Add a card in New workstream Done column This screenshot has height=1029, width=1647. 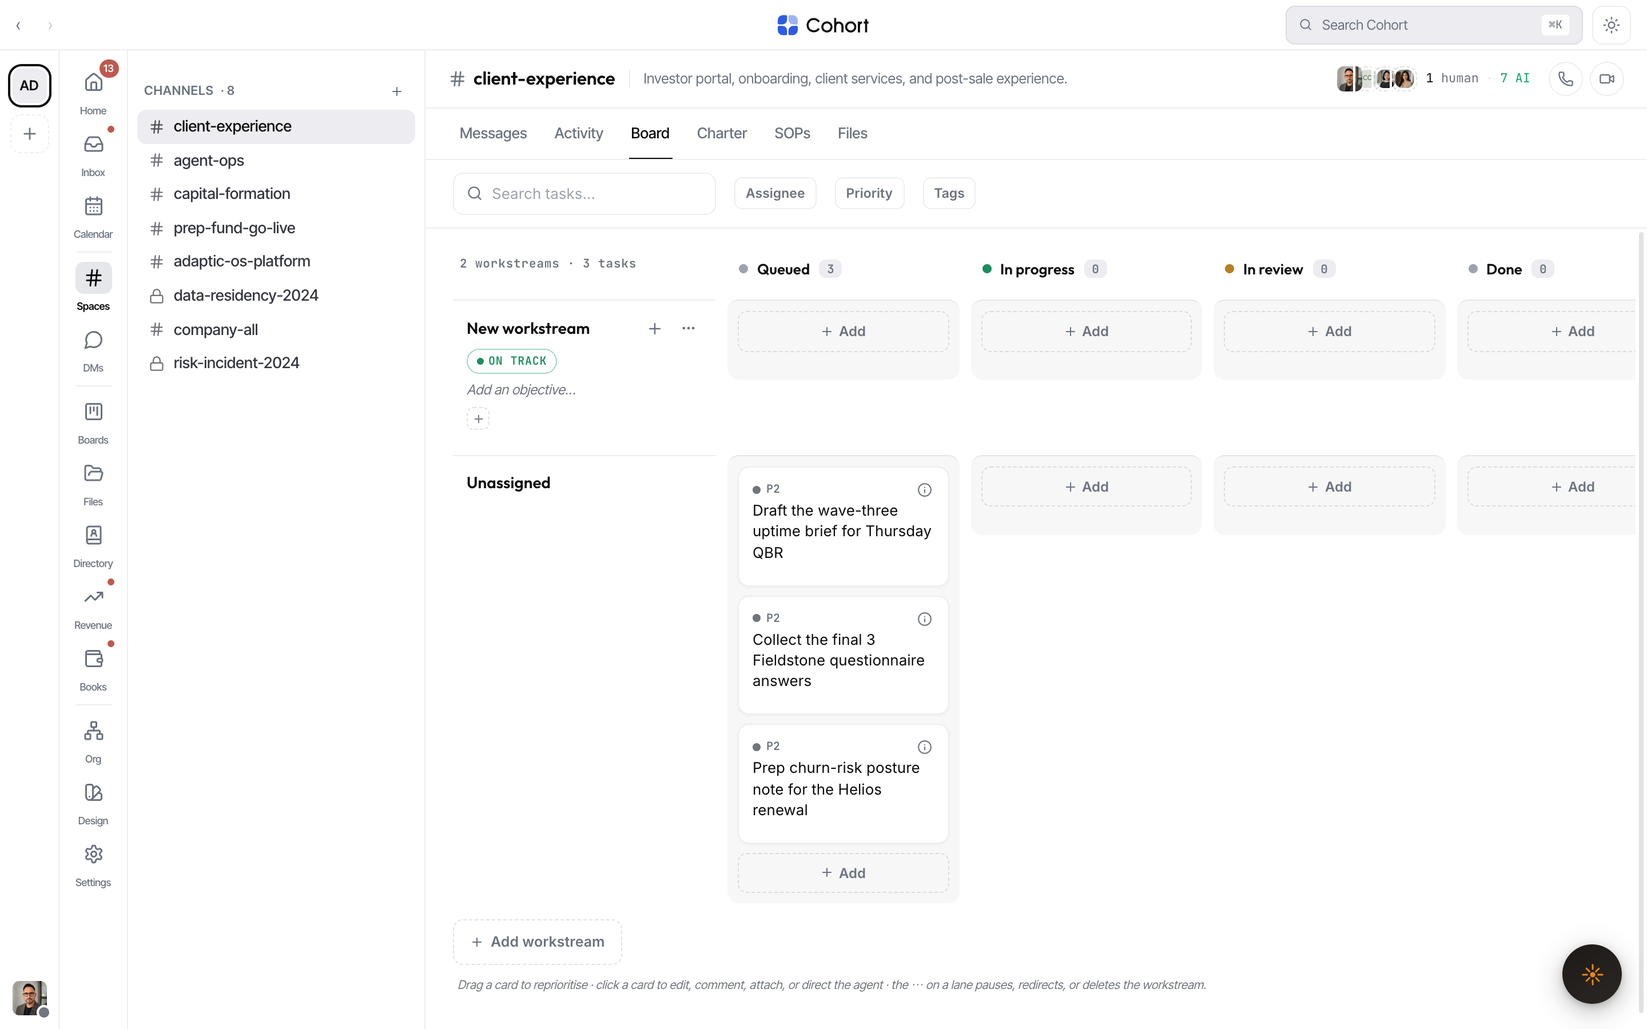[x=1551, y=332]
